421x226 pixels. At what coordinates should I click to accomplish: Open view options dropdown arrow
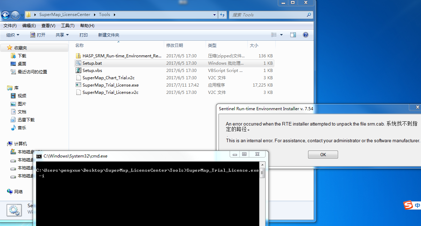pyautogui.click(x=282, y=35)
